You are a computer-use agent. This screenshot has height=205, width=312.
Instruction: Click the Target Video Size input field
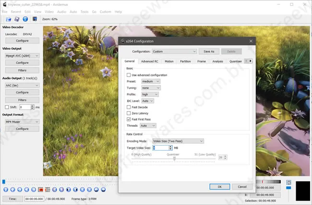point(161,148)
